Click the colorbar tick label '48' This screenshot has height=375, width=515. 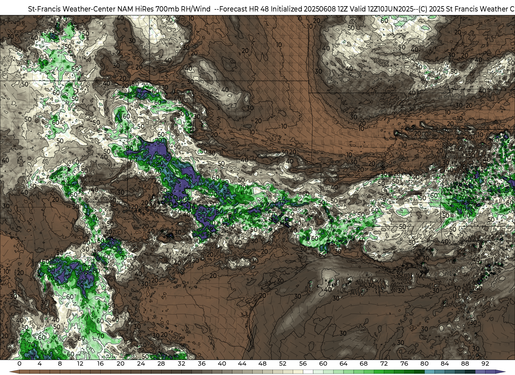point(263,363)
